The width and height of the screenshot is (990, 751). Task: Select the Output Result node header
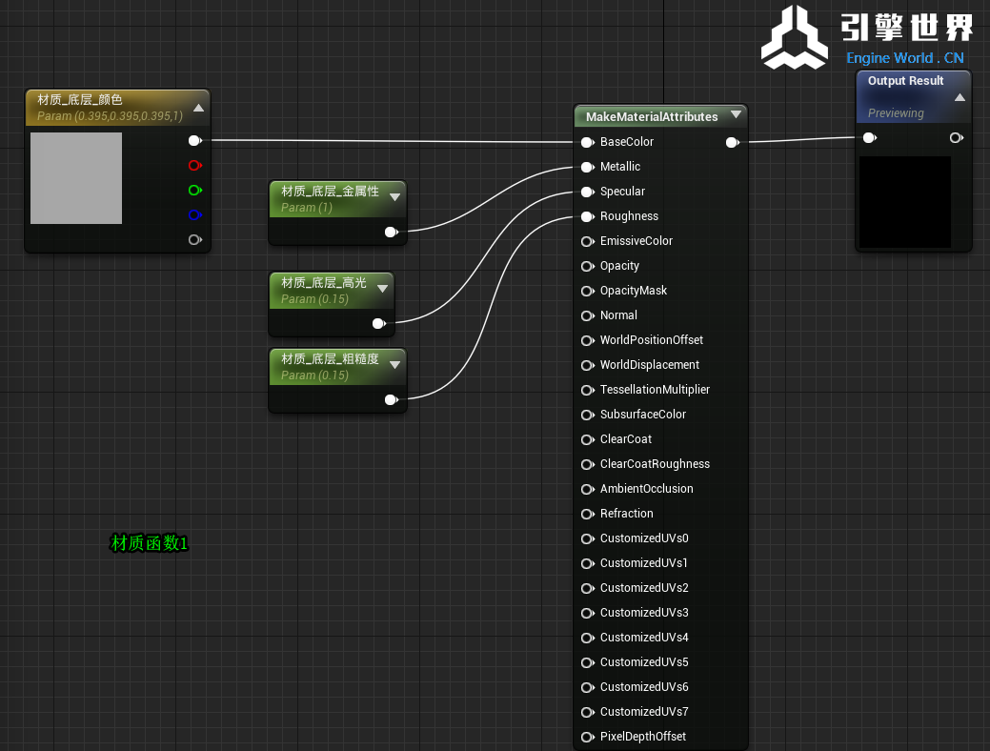pos(905,82)
